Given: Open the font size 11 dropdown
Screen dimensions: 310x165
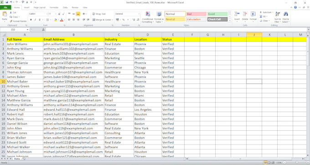Looking at the screenshot, I should 56,14.
